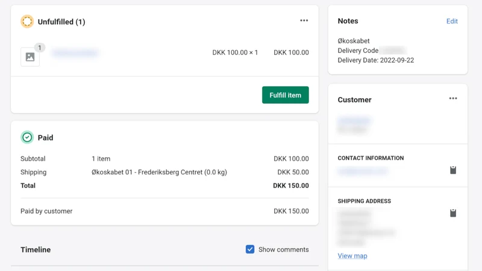This screenshot has width=482, height=271.
Task: Click the CONTACT INFORMATION heading
Action: (371, 158)
